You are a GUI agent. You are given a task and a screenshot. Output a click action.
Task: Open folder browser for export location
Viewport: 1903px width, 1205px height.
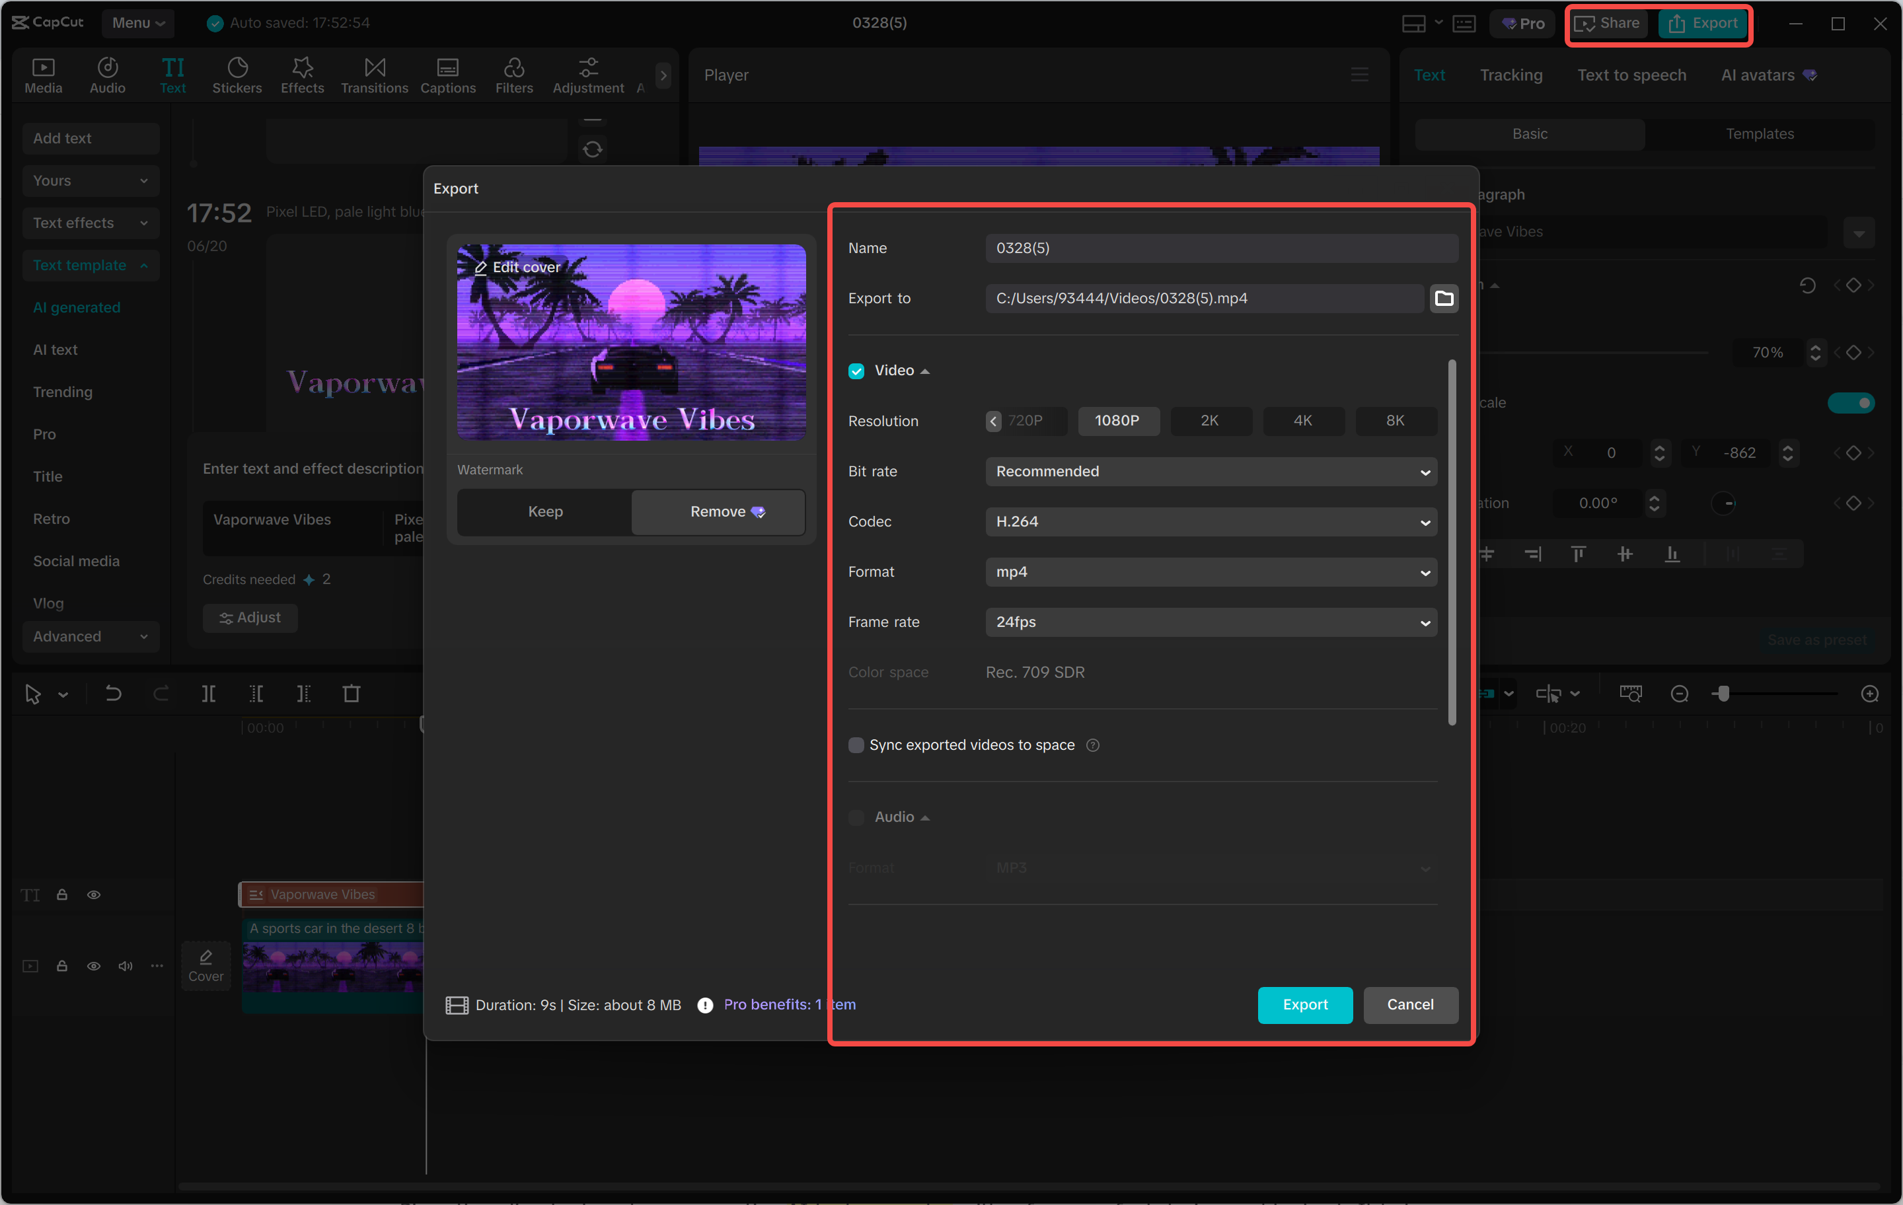pos(1443,298)
